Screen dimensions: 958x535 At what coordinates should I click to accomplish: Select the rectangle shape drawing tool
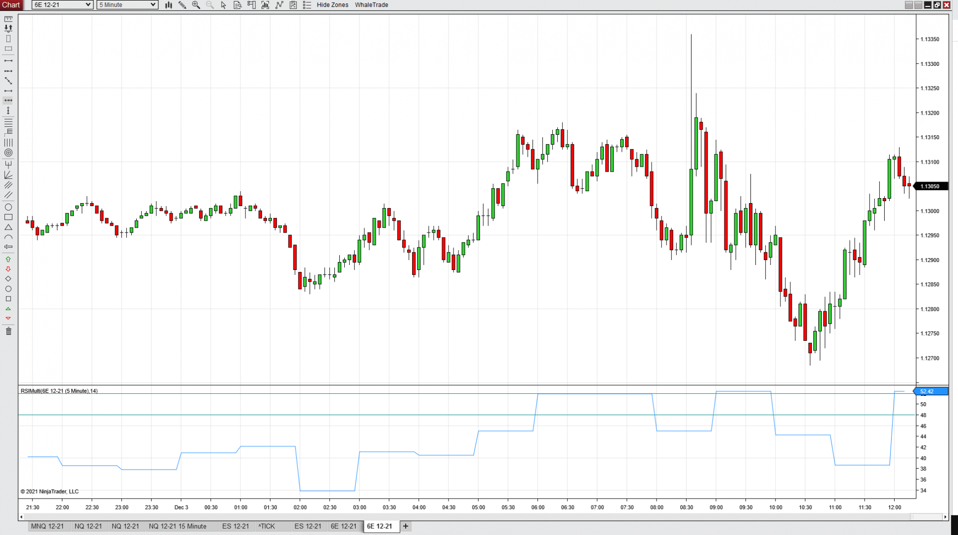[8, 217]
